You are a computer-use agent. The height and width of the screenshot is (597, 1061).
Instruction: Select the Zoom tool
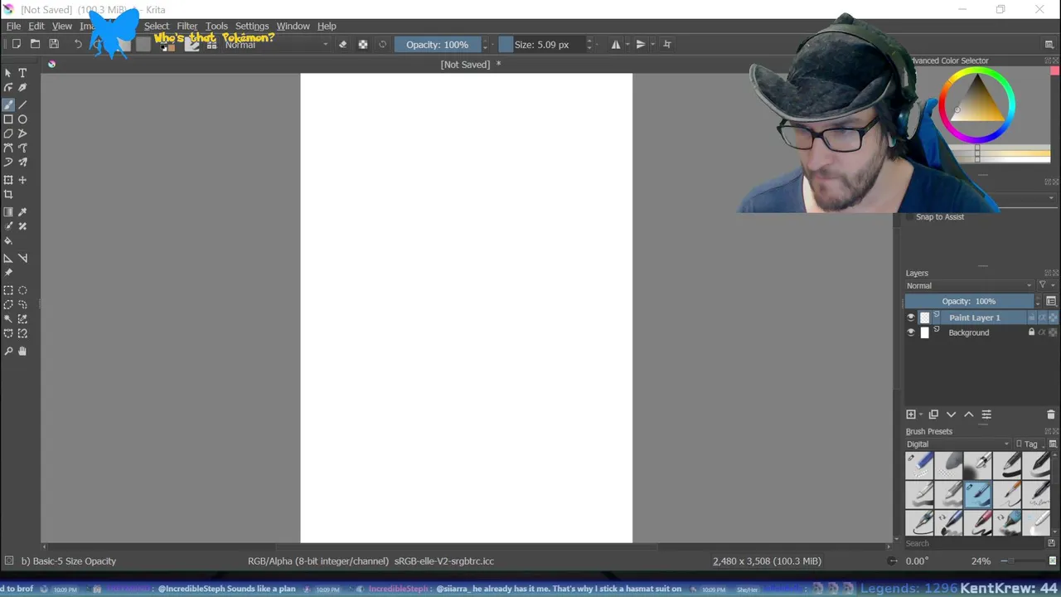coord(8,352)
